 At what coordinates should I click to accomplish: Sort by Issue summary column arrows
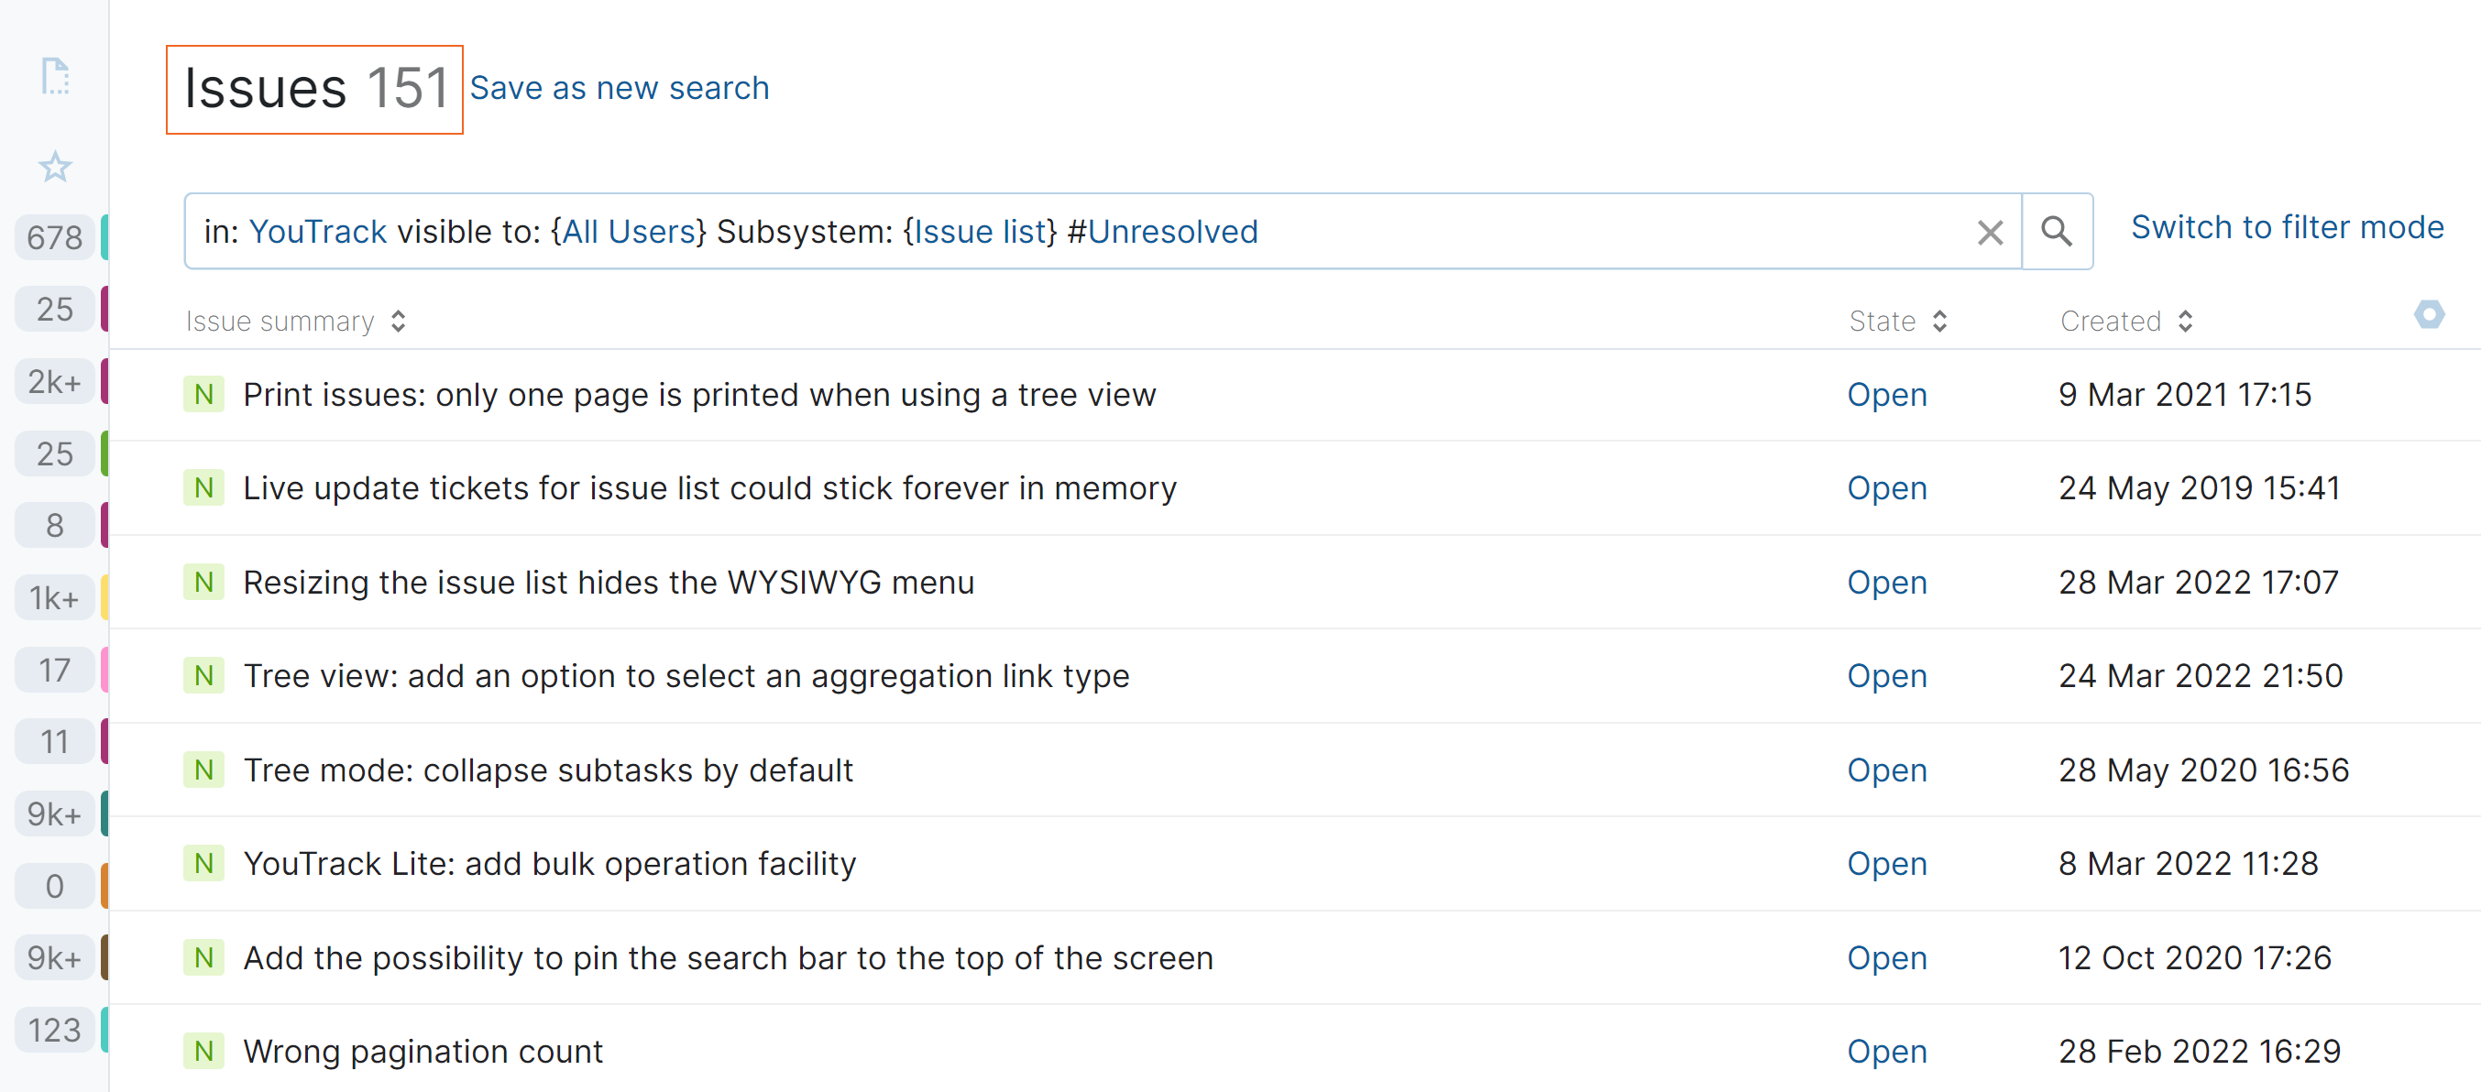399,321
